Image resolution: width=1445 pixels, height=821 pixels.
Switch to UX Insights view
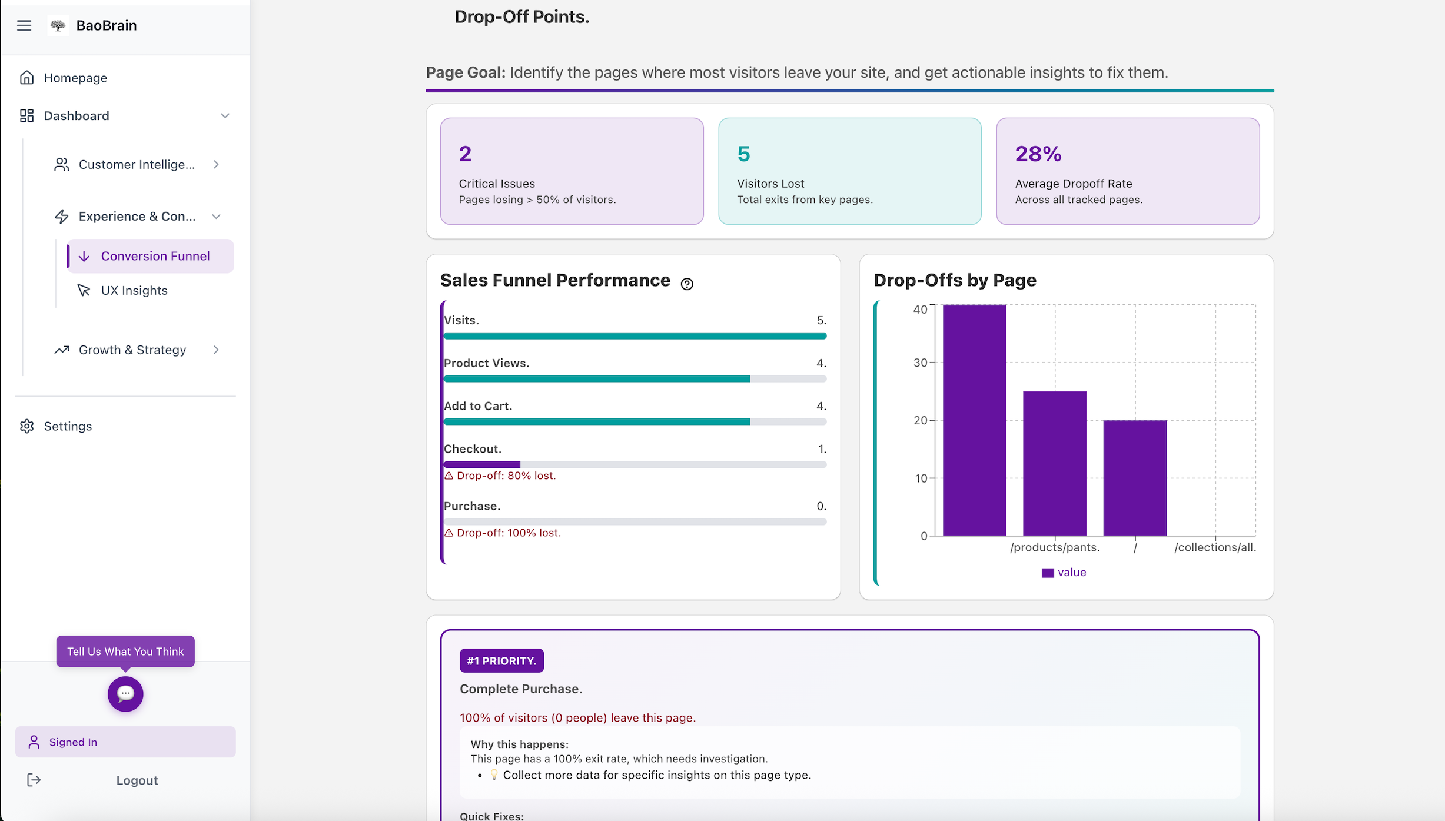click(134, 290)
